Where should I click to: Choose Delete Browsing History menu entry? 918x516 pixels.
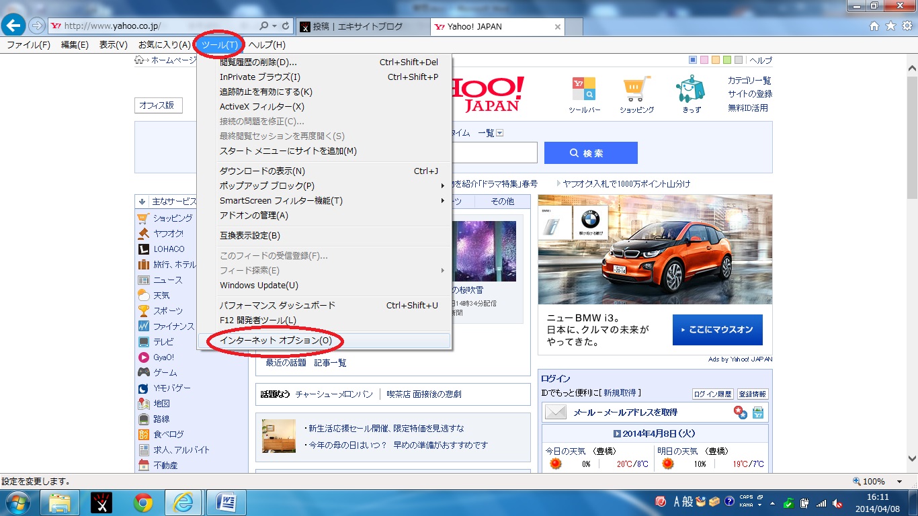[x=325, y=62]
